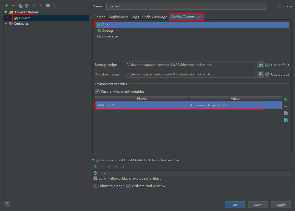Open the Code Coverage tab
The width and height of the screenshot is (295, 211).
coord(155,17)
